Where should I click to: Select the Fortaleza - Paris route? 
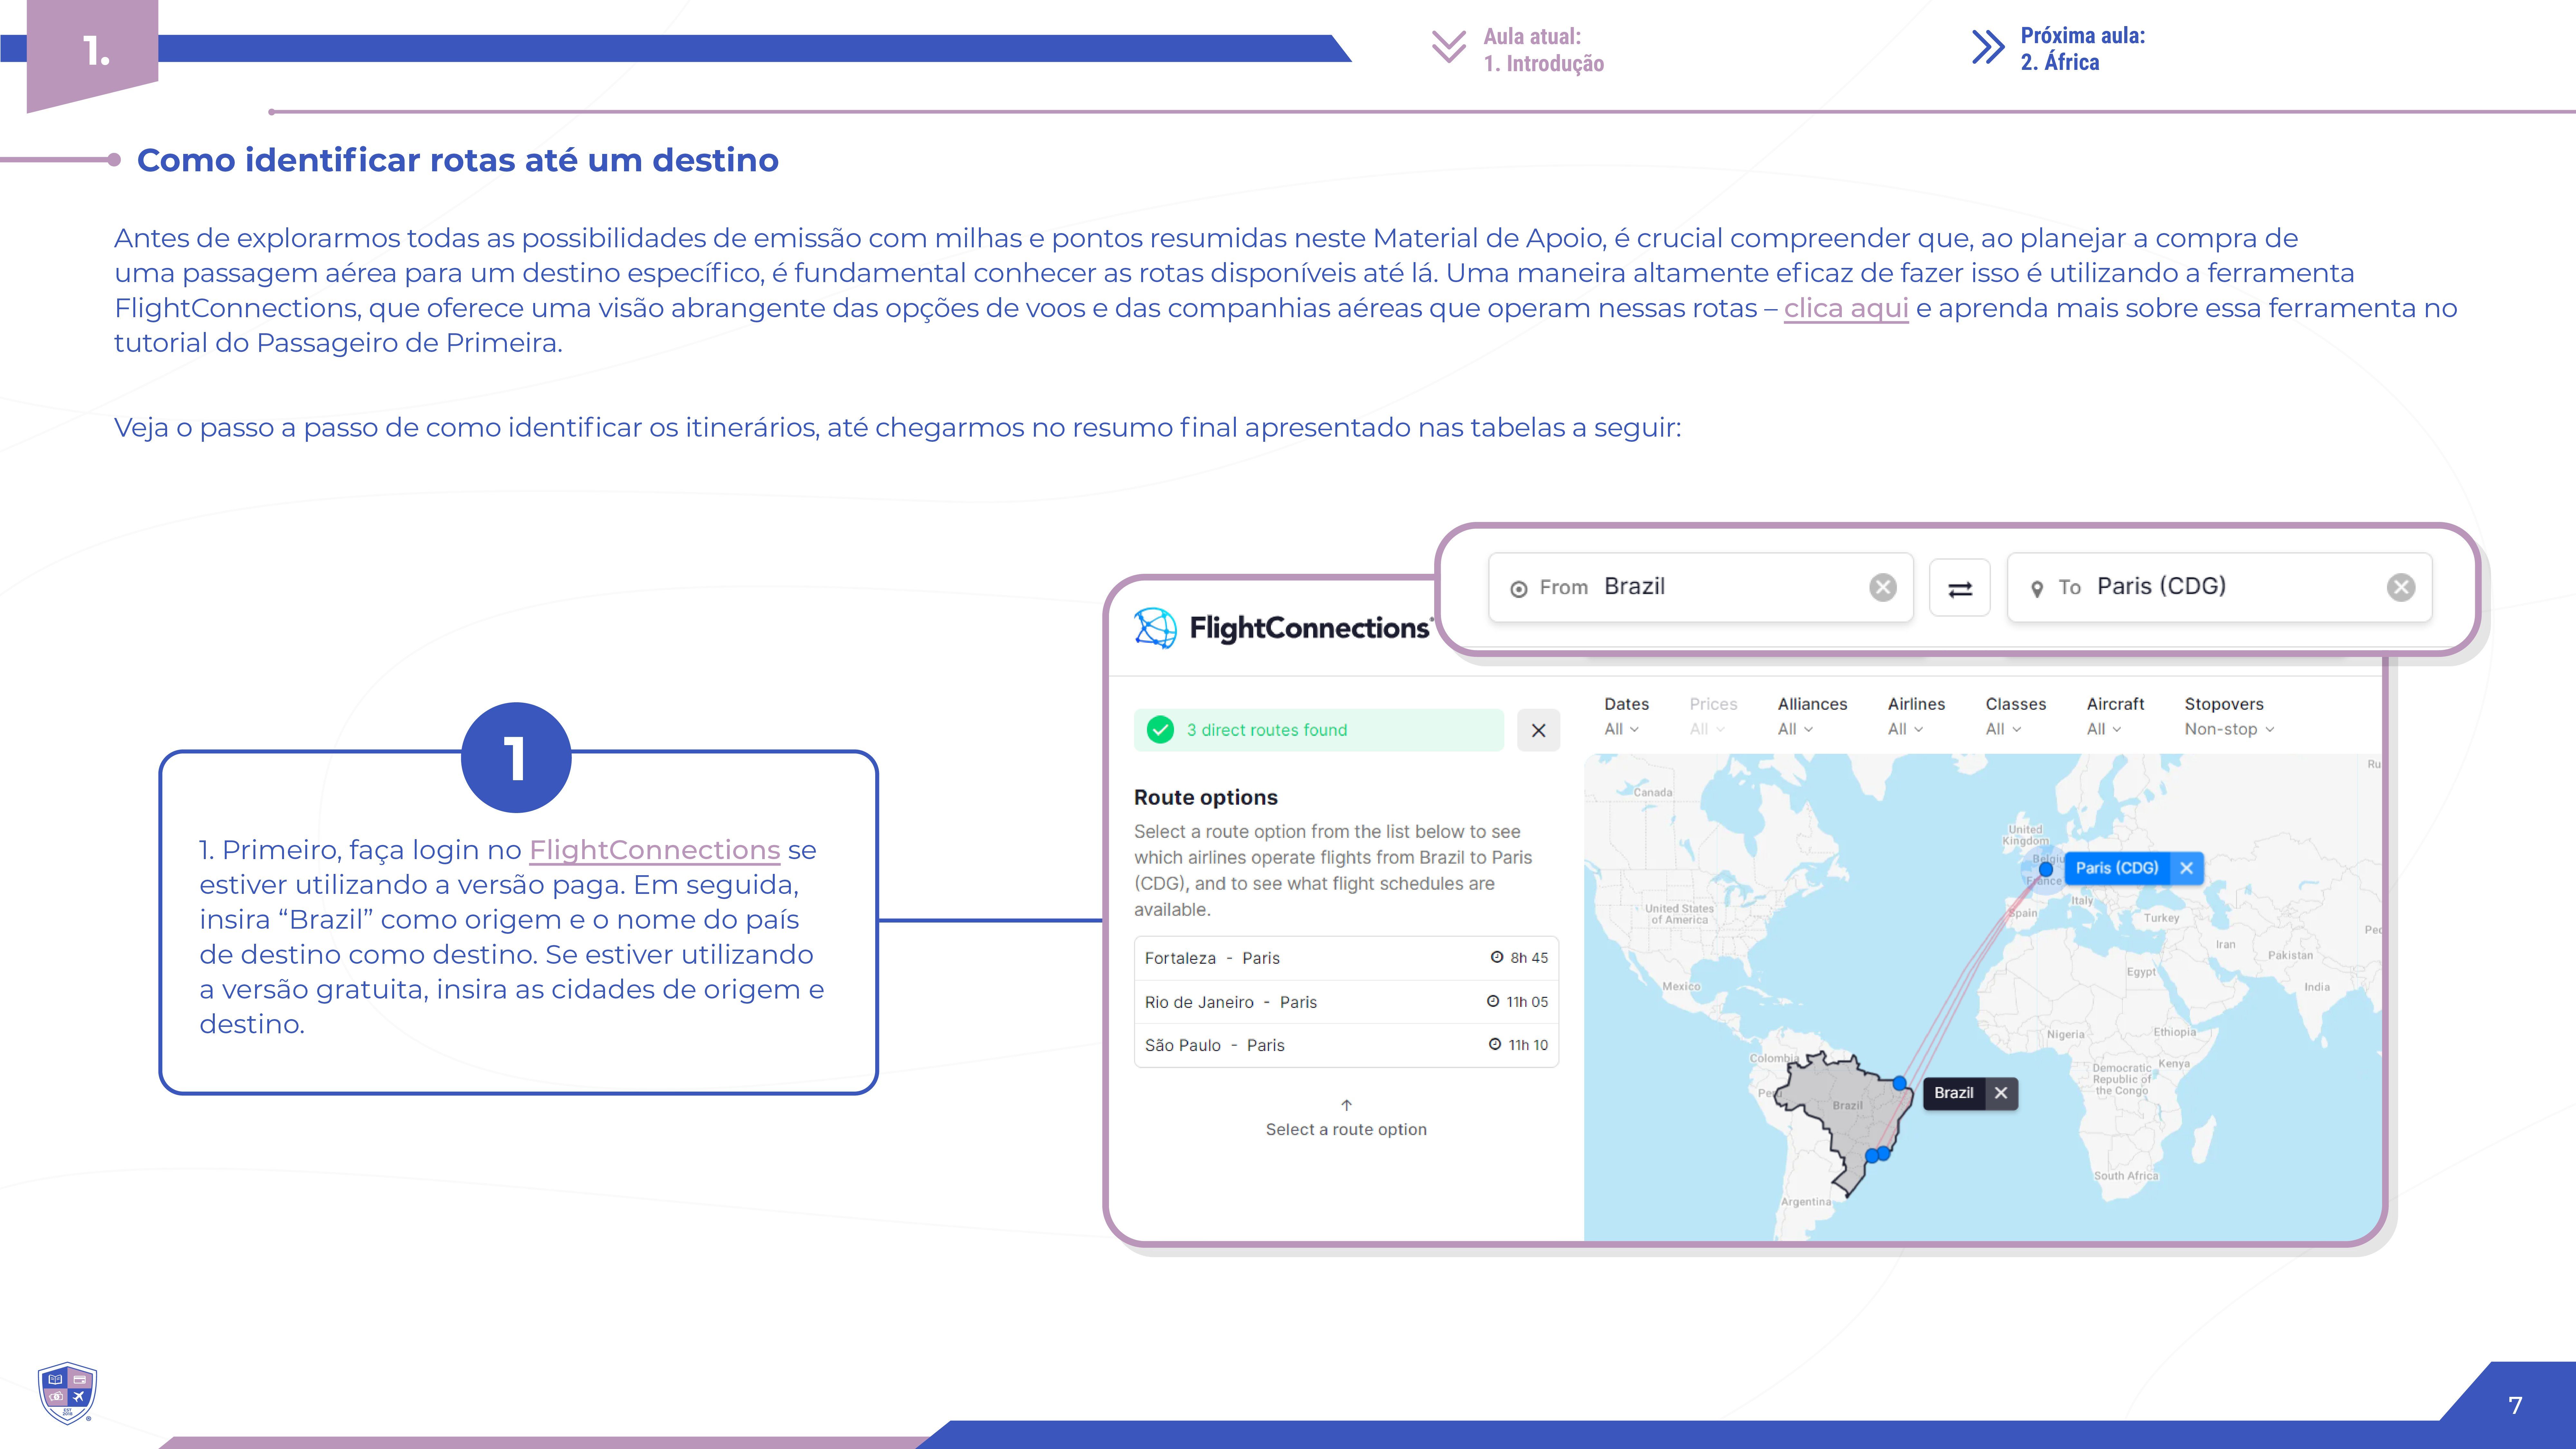click(x=1346, y=958)
